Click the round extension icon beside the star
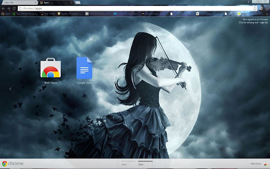The height and width of the screenshot is (169, 270). tap(261, 8)
